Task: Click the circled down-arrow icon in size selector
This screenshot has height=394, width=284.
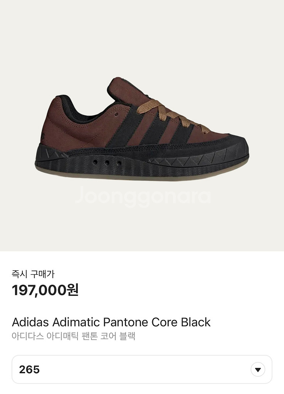Action: pyautogui.click(x=258, y=369)
